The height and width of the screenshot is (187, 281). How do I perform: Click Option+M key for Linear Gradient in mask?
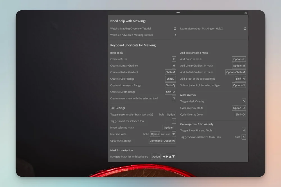pos(239,66)
